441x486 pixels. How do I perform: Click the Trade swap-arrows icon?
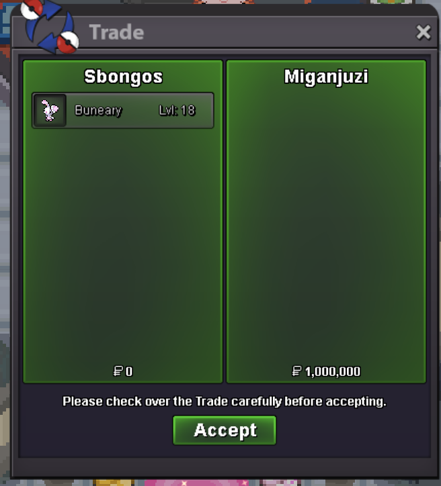pos(50,26)
